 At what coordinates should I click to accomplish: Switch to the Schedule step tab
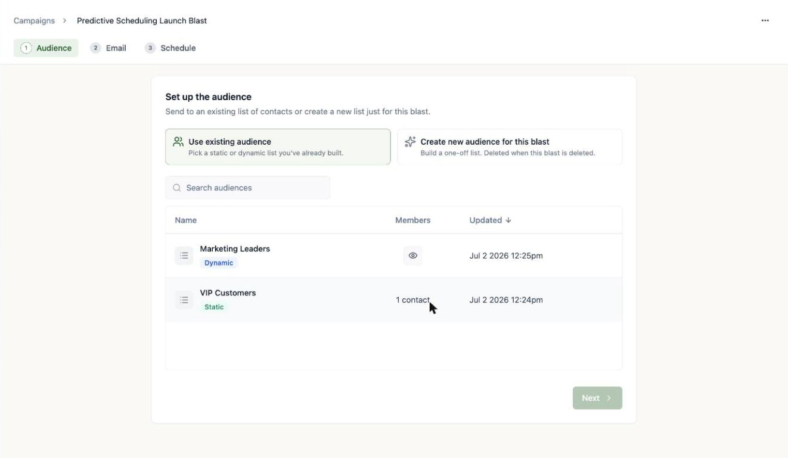click(x=170, y=48)
